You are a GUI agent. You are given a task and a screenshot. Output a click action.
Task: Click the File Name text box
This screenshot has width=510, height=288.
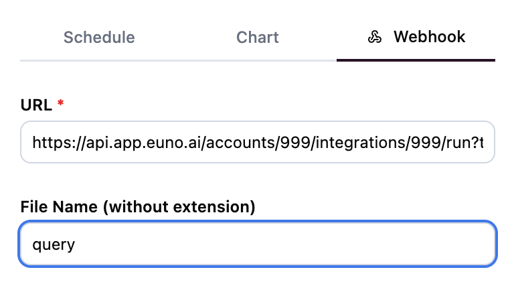pos(258,244)
